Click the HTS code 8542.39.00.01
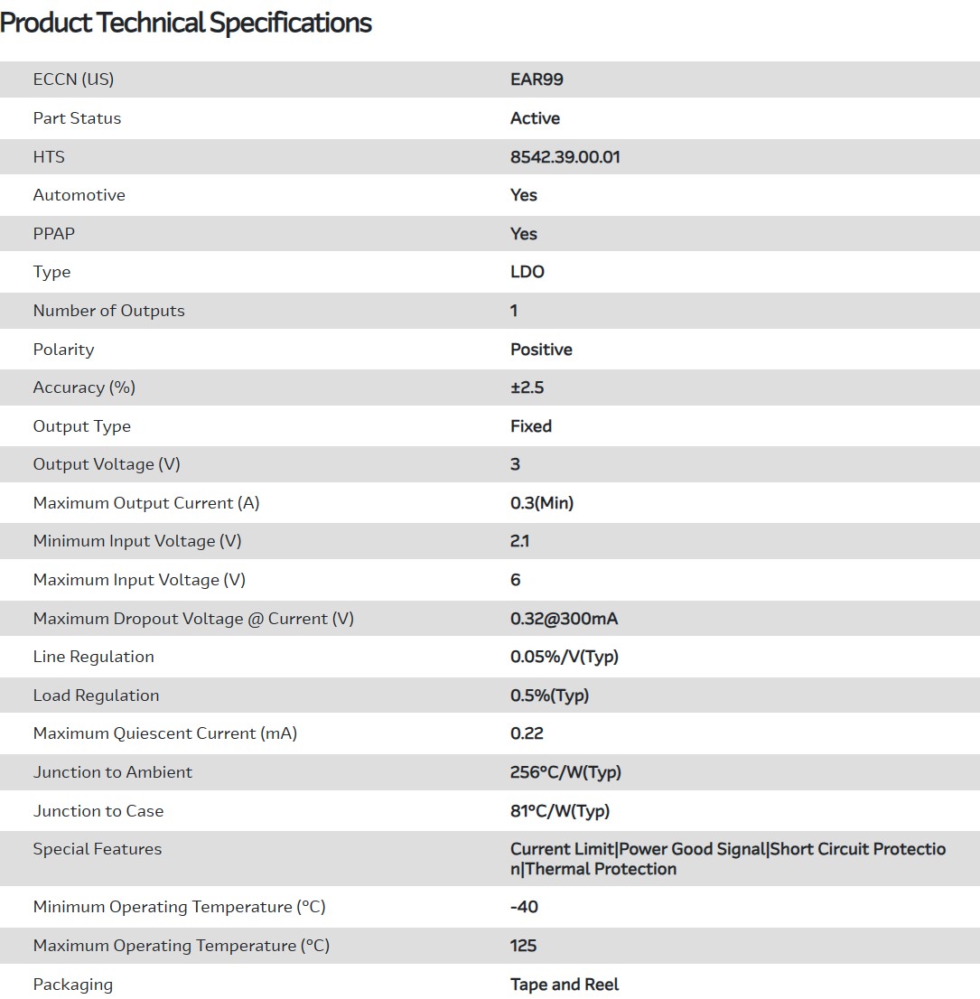This screenshot has width=980, height=999. click(565, 157)
